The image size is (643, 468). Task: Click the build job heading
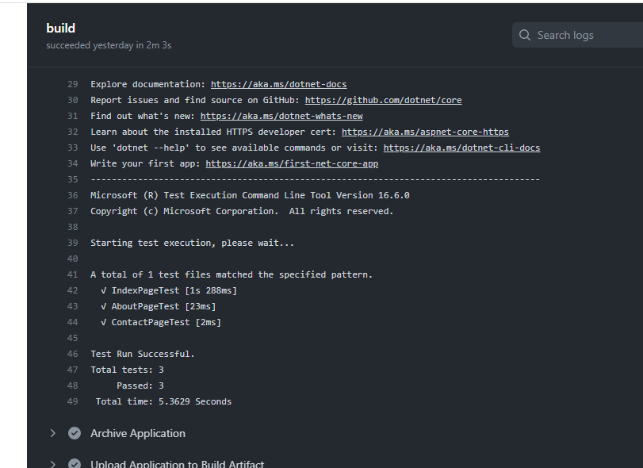click(x=61, y=29)
